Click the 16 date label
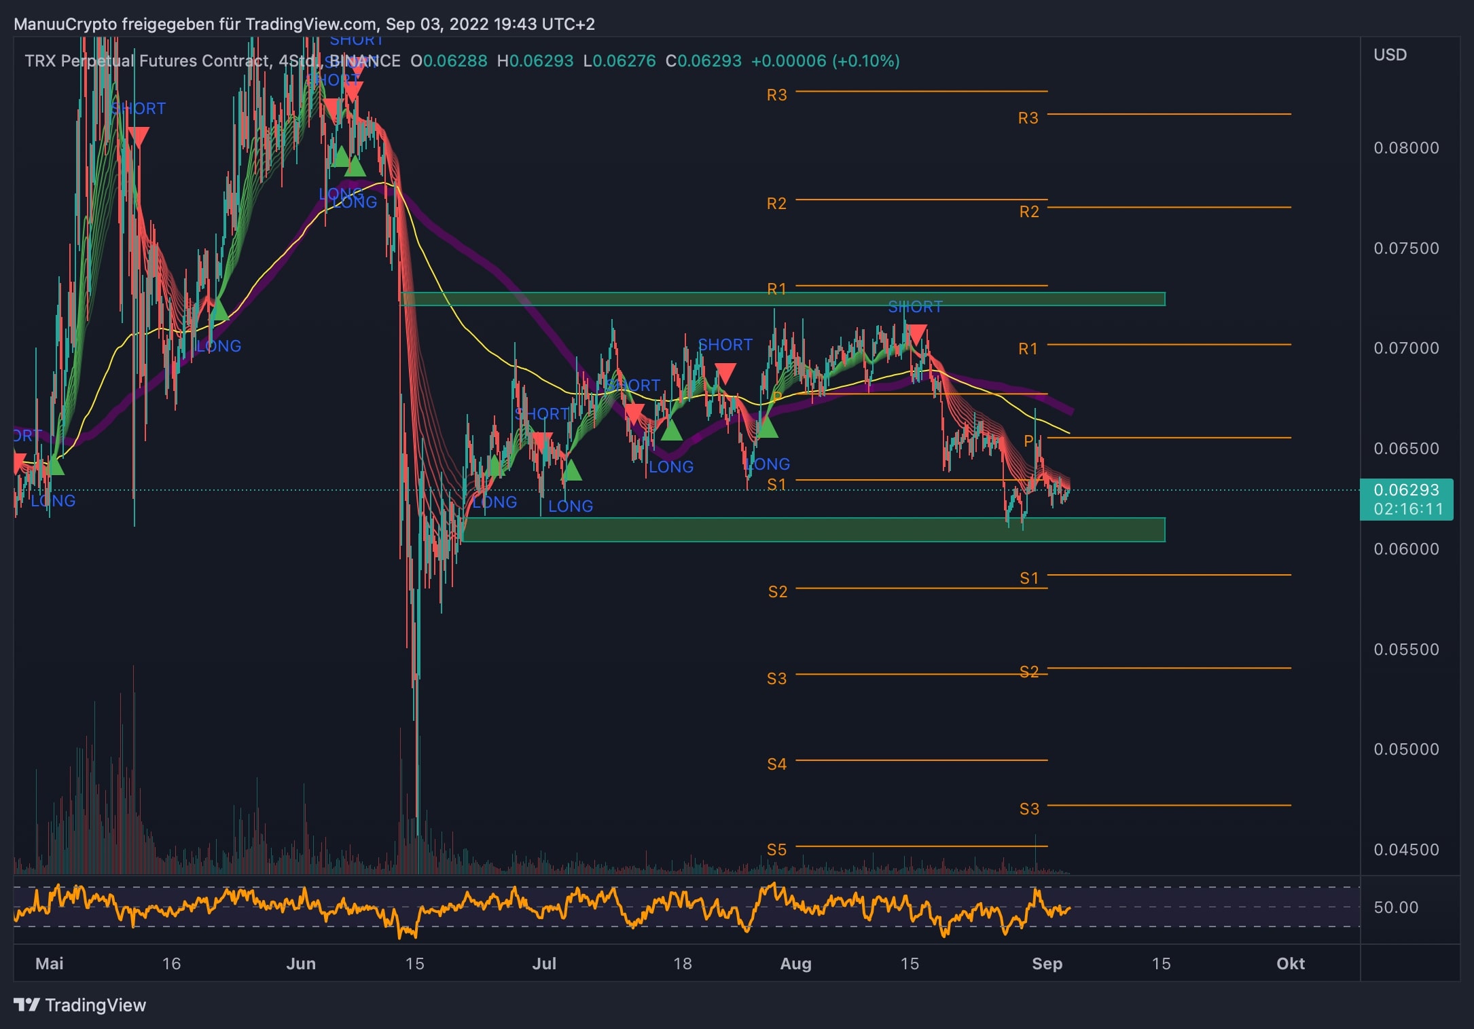 tap(172, 963)
